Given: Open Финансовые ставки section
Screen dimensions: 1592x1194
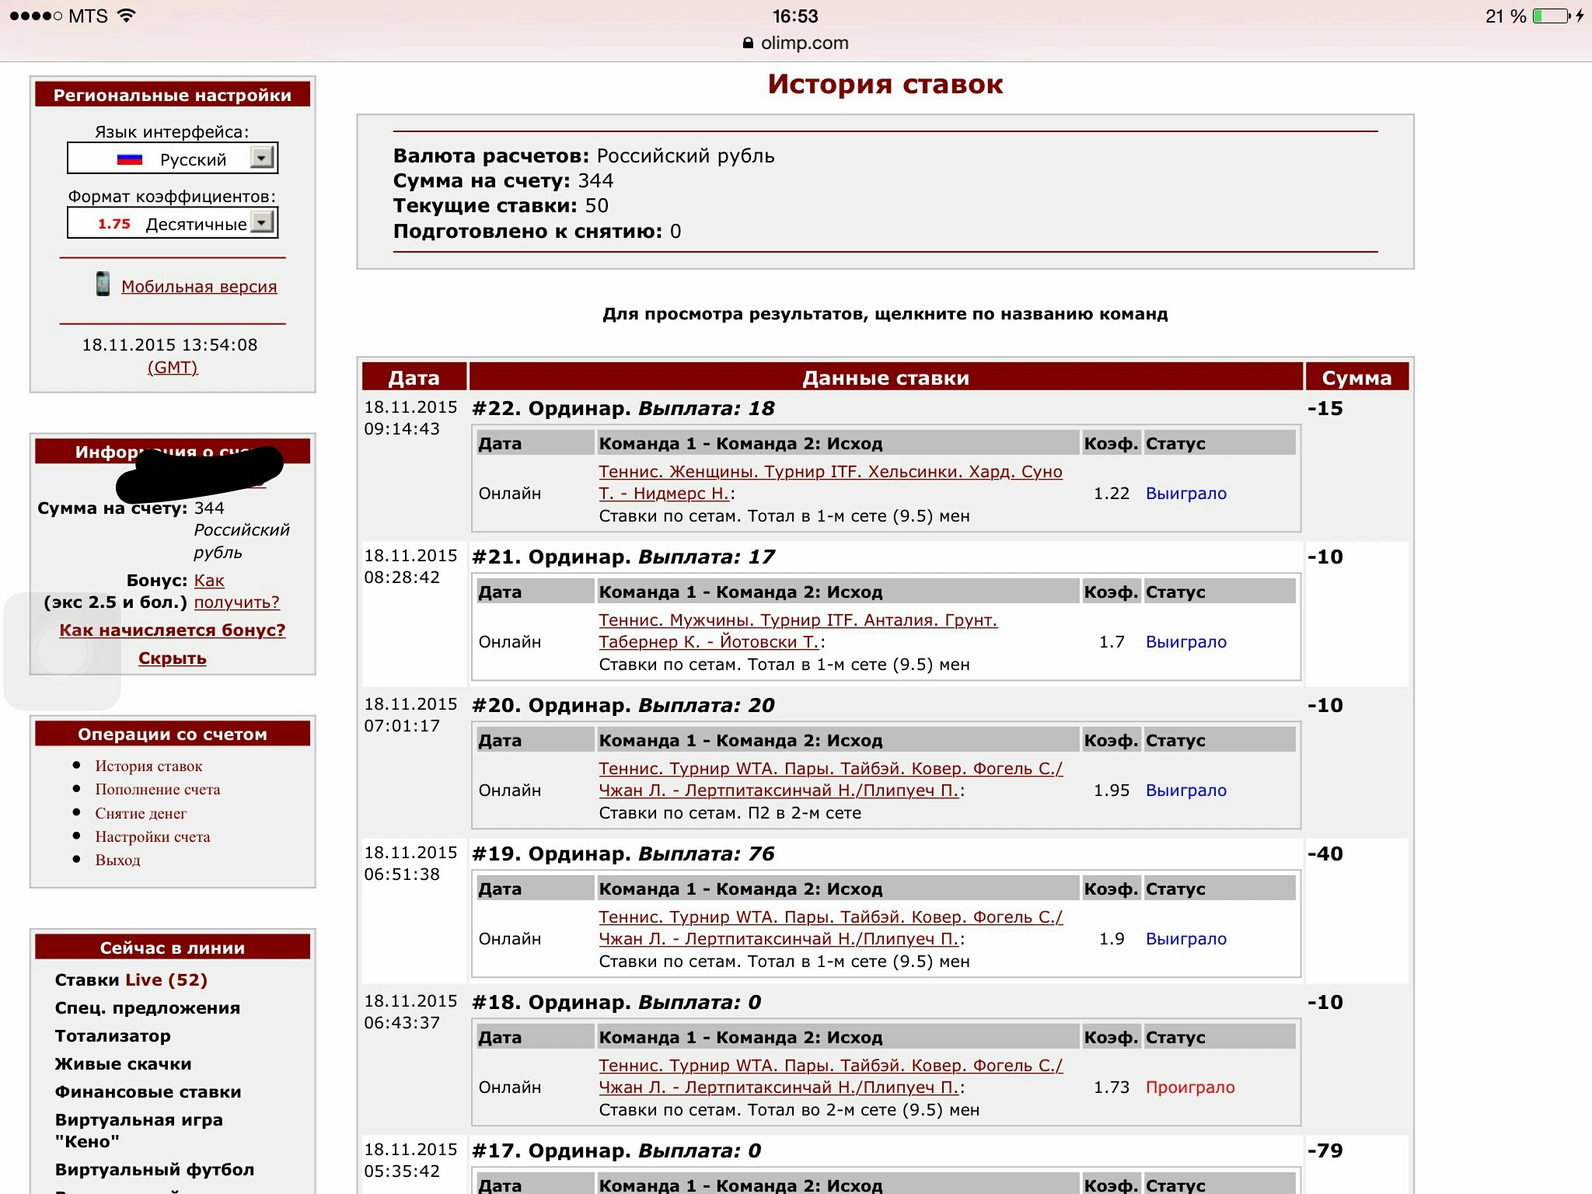Looking at the screenshot, I should [148, 1091].
